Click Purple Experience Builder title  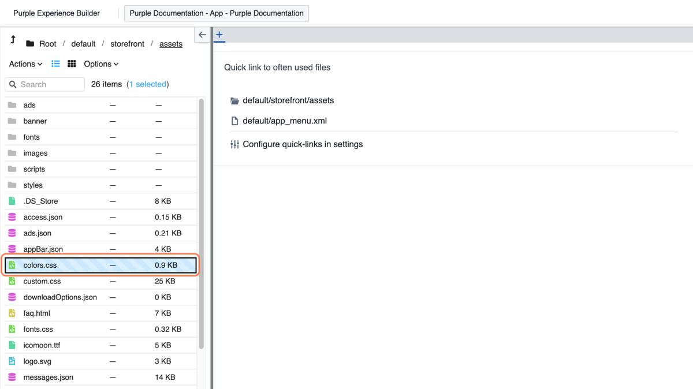pyautogui.click(x=57, y=13)
